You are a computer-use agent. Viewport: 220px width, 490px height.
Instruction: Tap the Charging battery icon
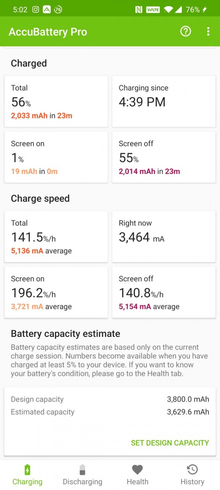[27, 469]
